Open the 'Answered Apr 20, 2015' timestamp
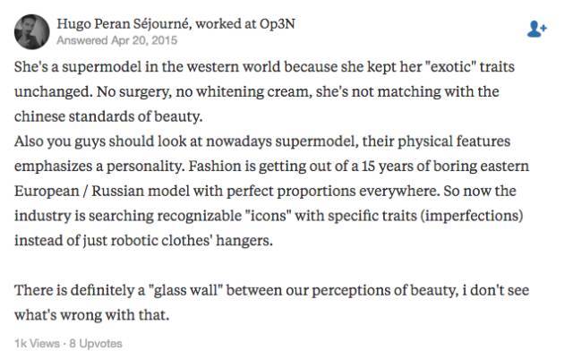The image size is (573, 359). pyautogui.click(x=117, y=40)
